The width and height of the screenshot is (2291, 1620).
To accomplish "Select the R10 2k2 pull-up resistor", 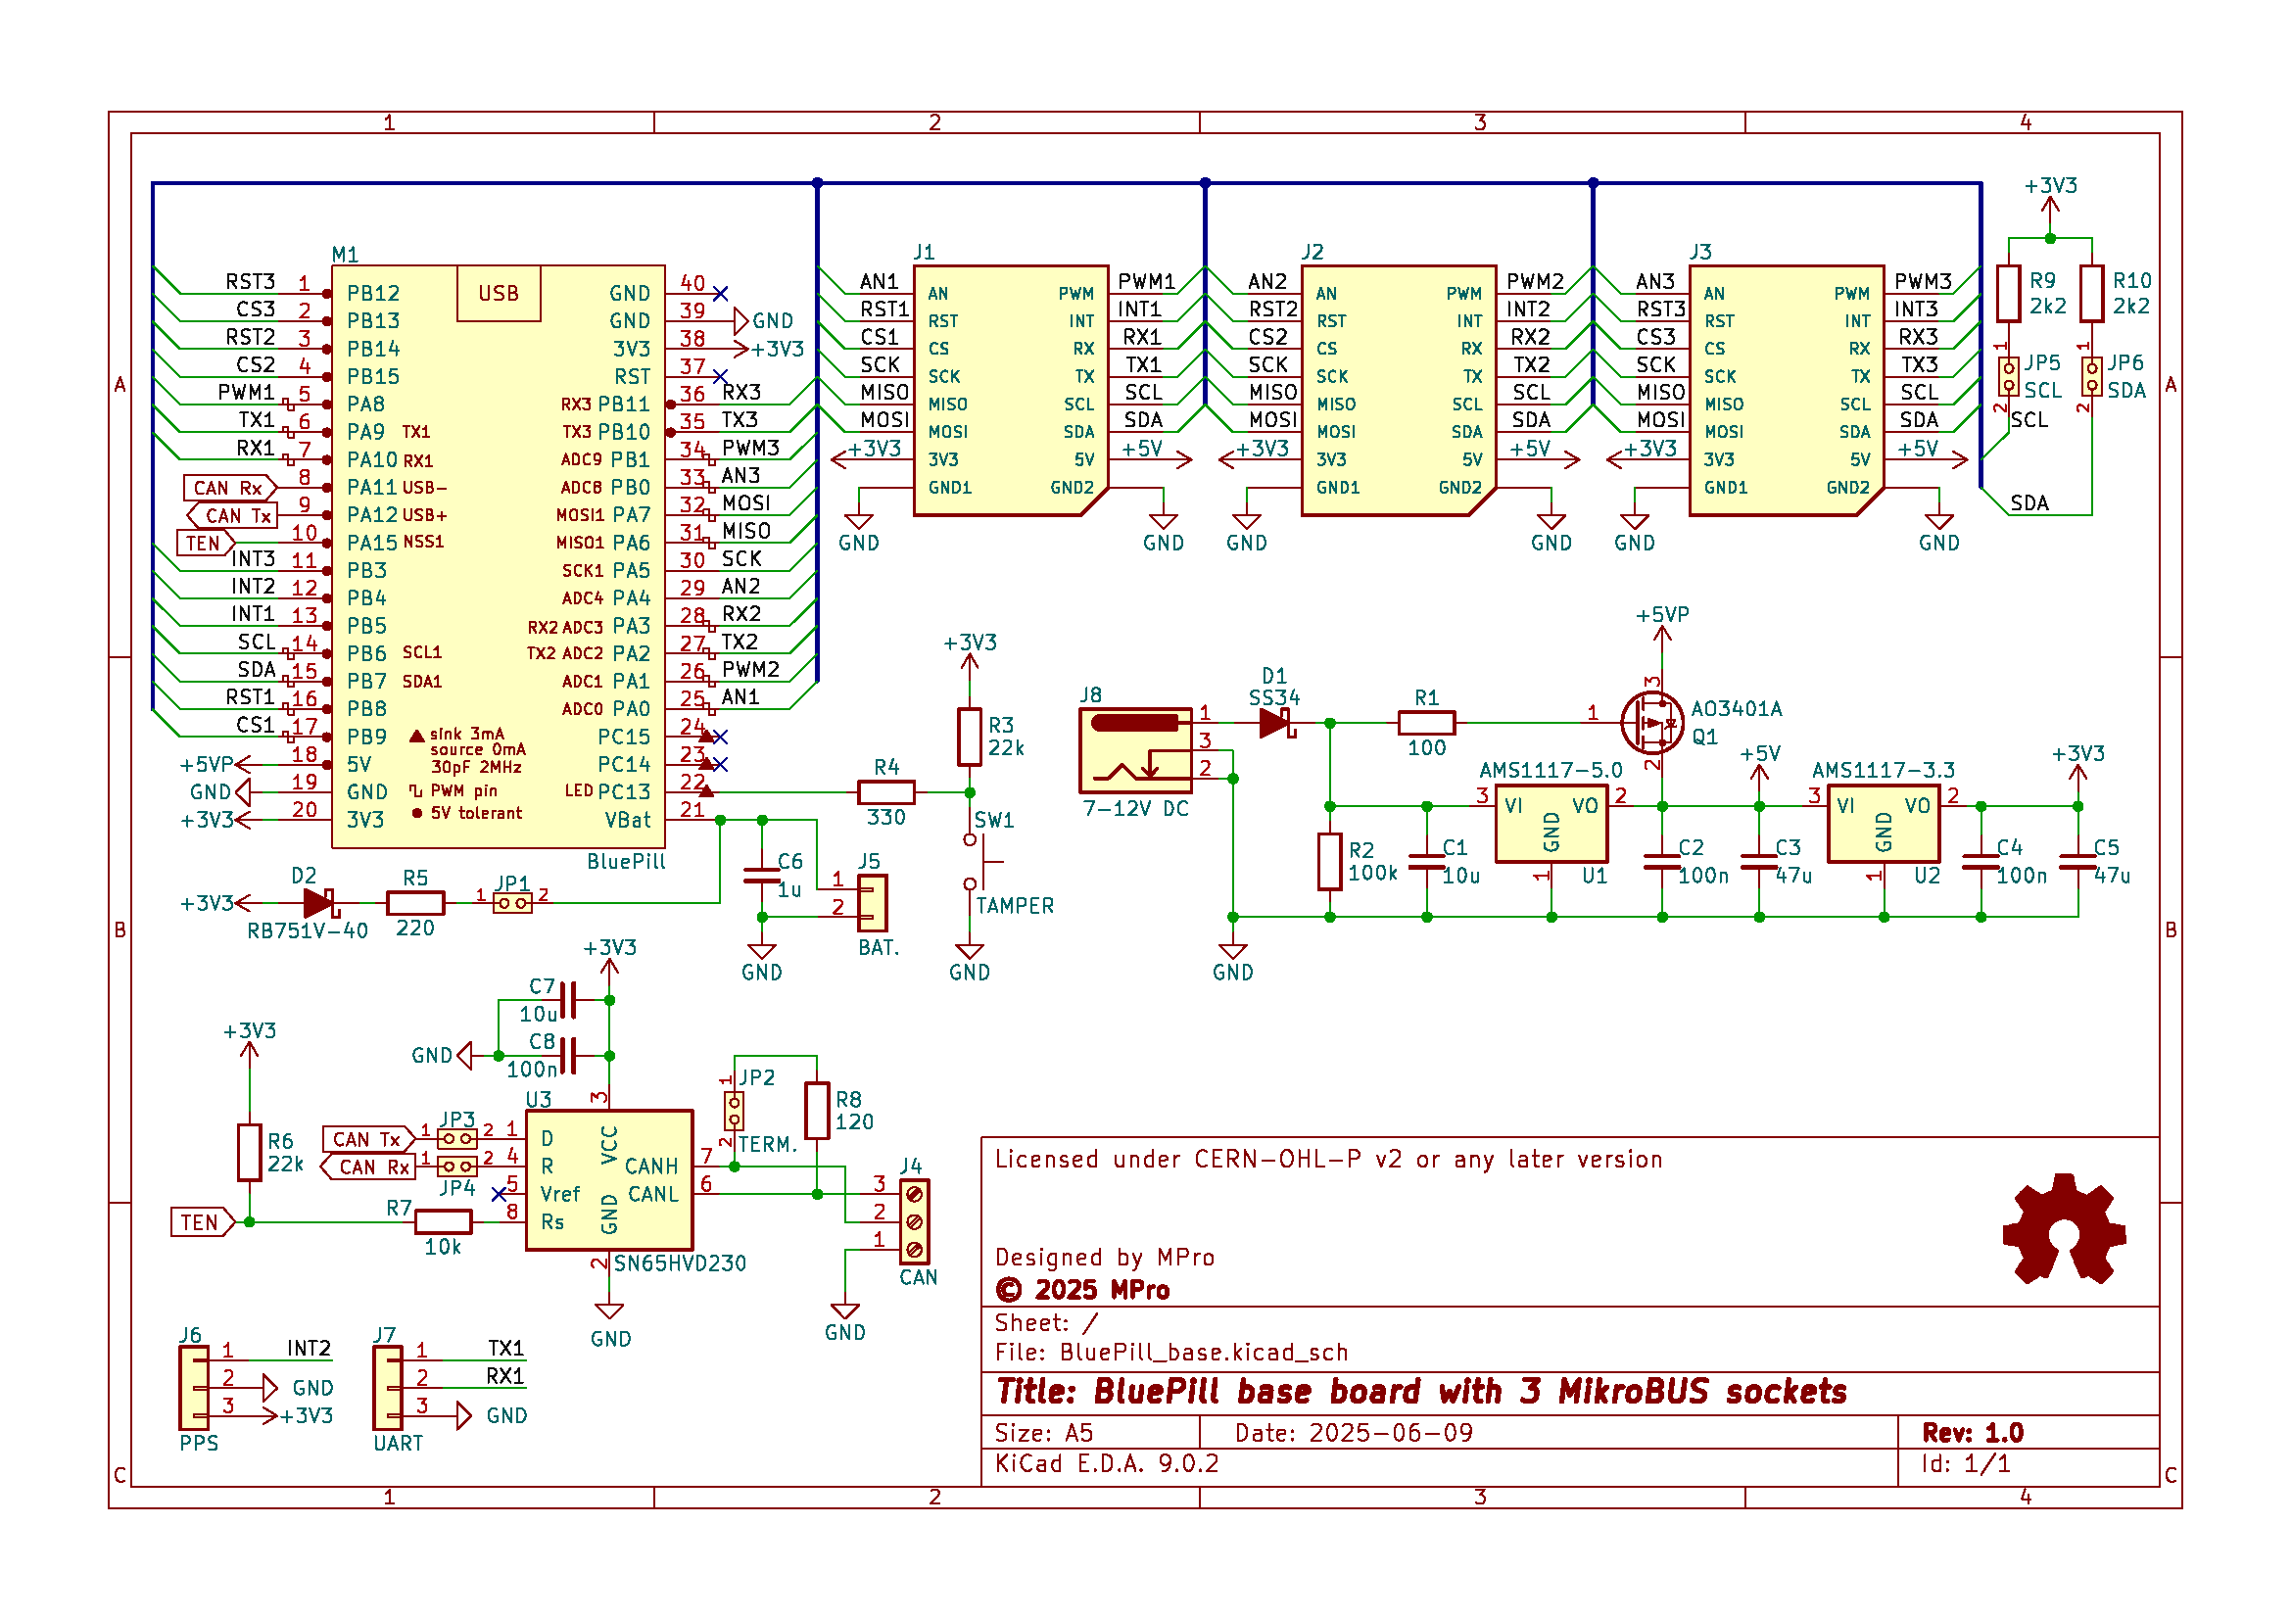I will pos(2091,293).
